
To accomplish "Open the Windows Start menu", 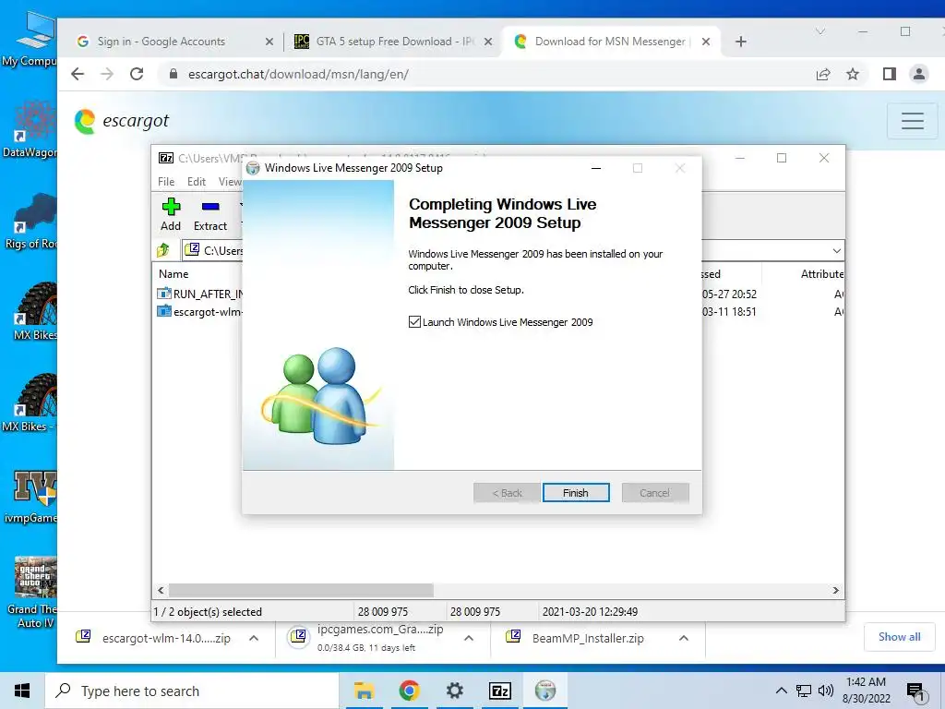I will (x=22, y=691).
